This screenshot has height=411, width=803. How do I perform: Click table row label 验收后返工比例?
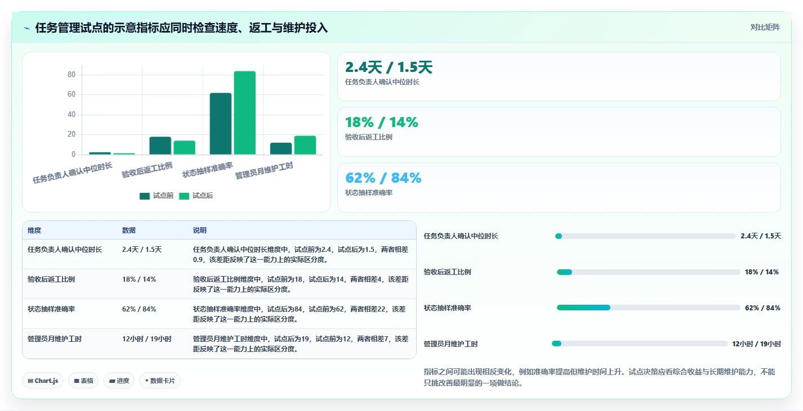point(51,279)
